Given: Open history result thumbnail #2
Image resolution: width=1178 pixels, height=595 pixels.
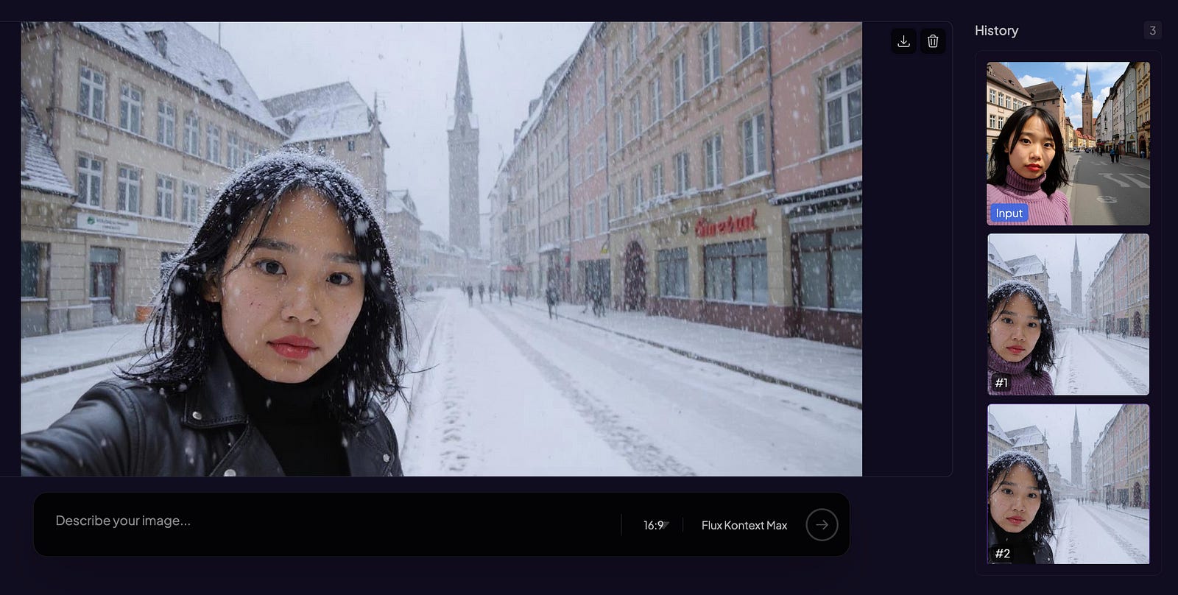Looking at the screenshot, I should (1068, 484).
